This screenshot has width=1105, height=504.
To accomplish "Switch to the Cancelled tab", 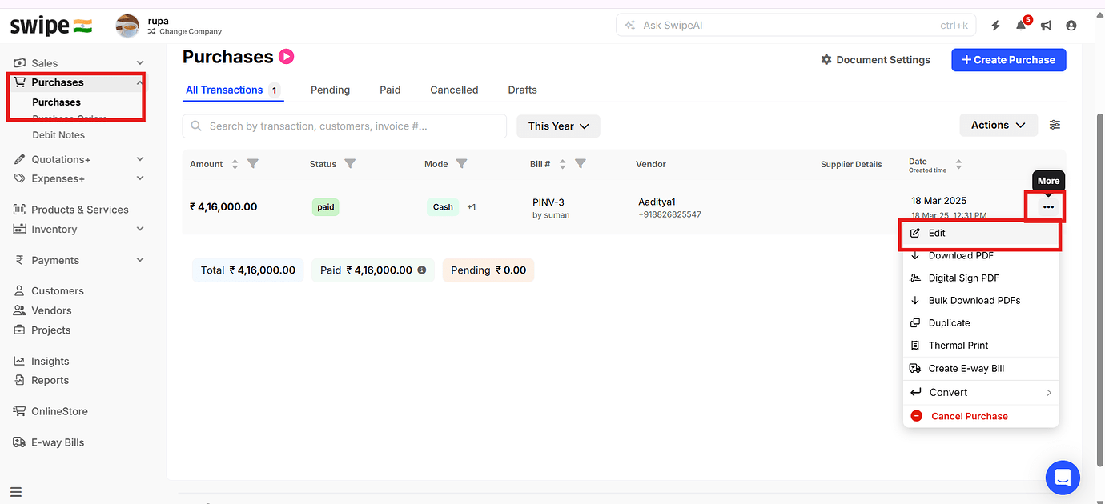I will coord(453,90).
